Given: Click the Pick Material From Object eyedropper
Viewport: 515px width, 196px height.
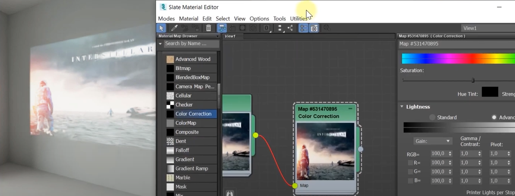Looking at the screenshot, I should pos(175,28).
